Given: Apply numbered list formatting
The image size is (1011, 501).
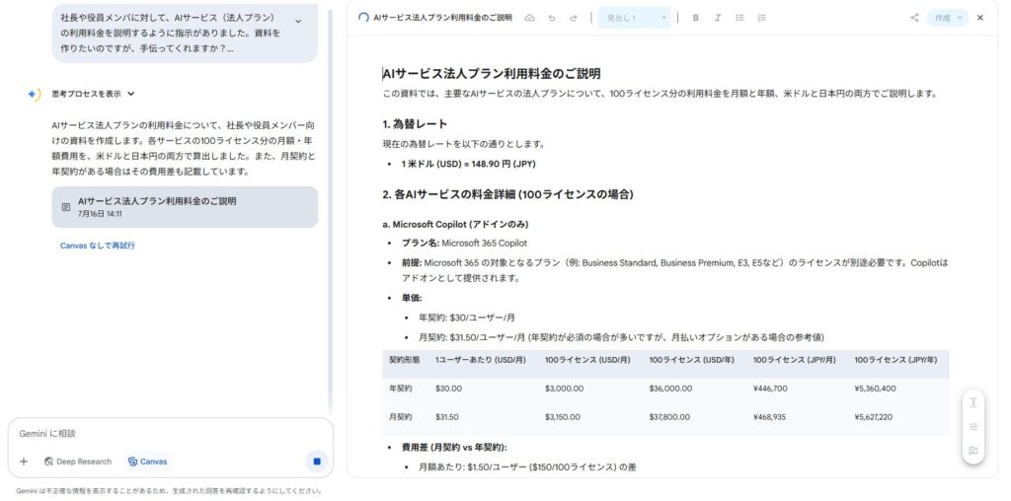Looking at the screenshot, I should pyautogui.click(x=761, y=18).
